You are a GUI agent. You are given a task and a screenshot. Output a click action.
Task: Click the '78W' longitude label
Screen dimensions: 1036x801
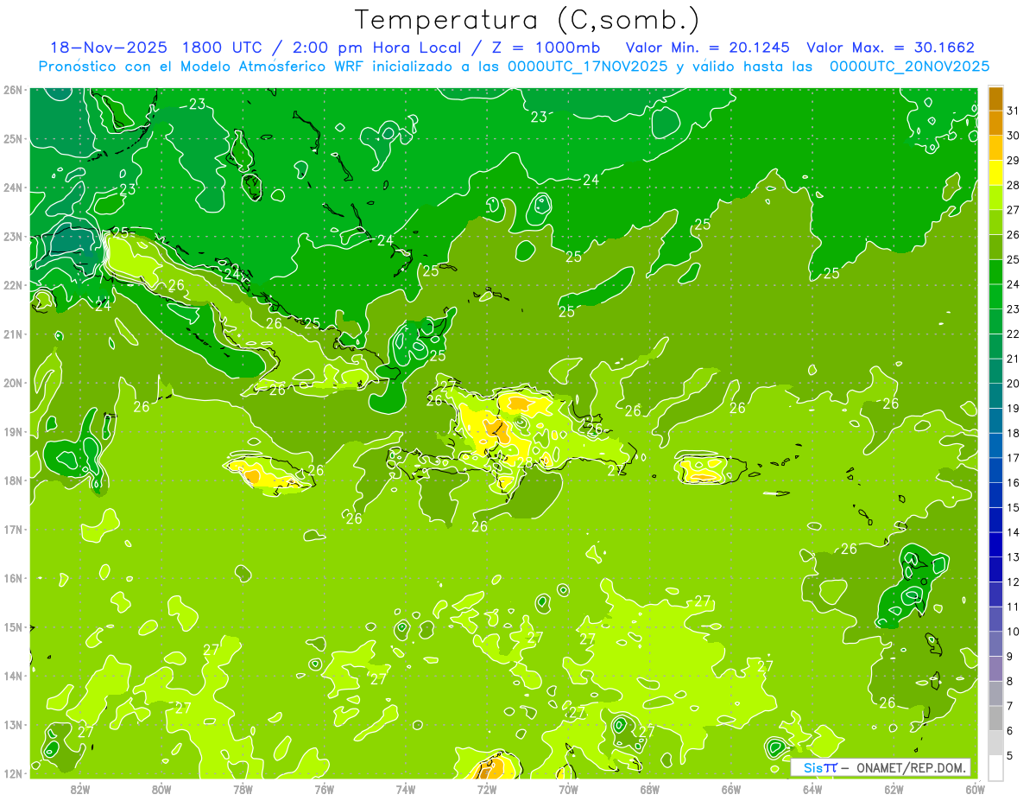click(243, 789)
